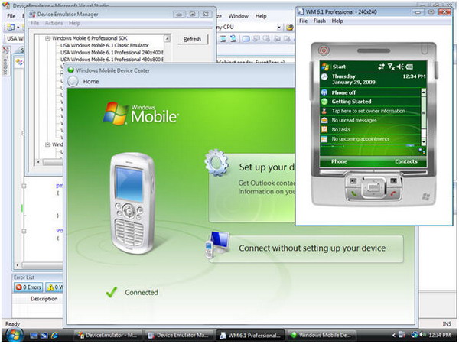
Task: Open the Any CPU platform dropdown
Action: 279,28
